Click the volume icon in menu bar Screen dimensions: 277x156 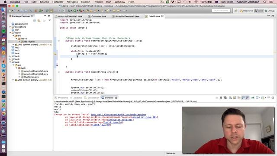point(190,2)
